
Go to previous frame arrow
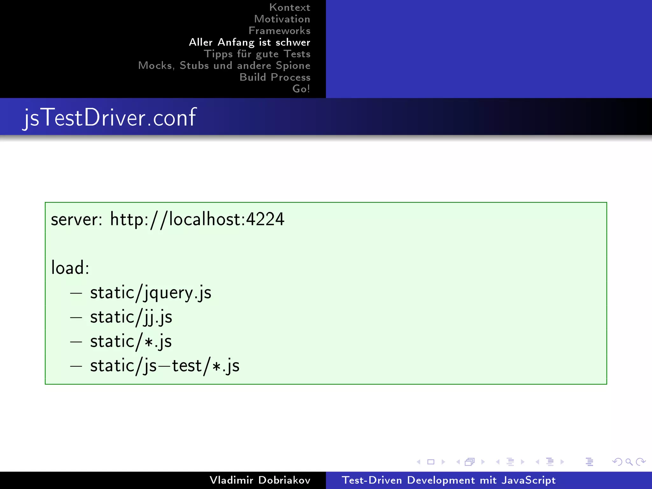(458, 462)
